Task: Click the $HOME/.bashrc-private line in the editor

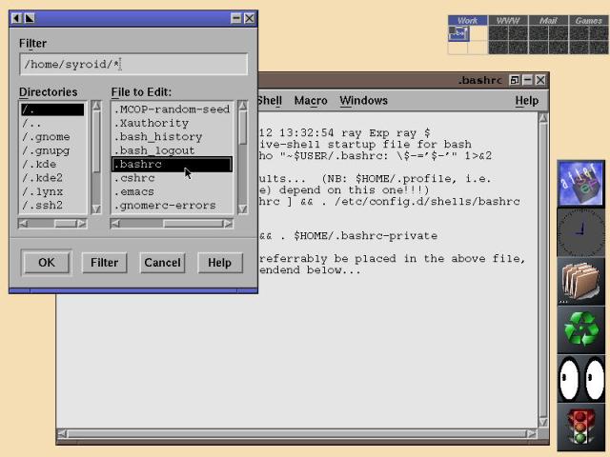Action: pos(348,236)
